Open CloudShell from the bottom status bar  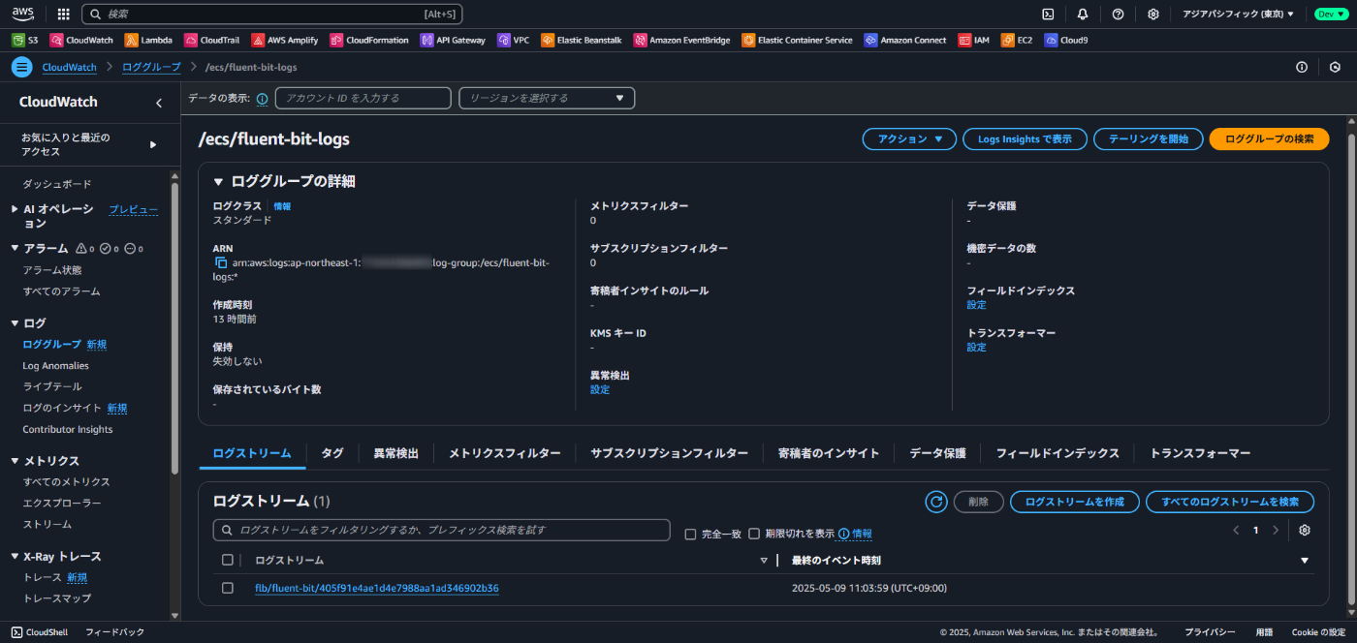tap(39, 631)
